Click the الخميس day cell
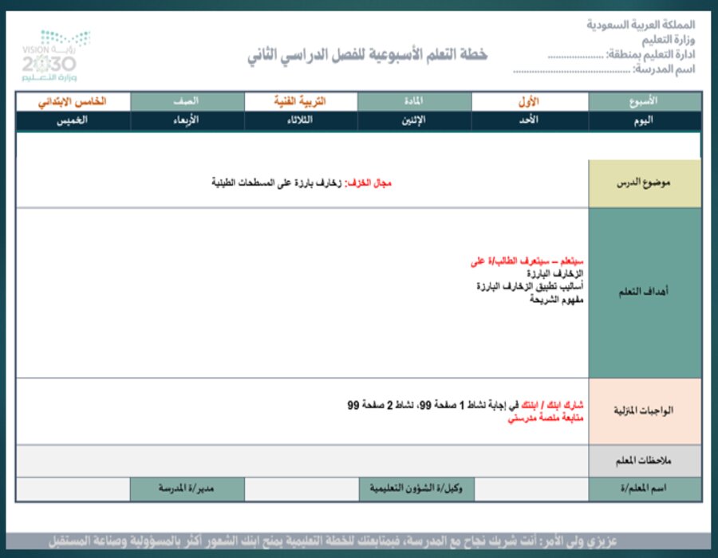 pos(76,121)
